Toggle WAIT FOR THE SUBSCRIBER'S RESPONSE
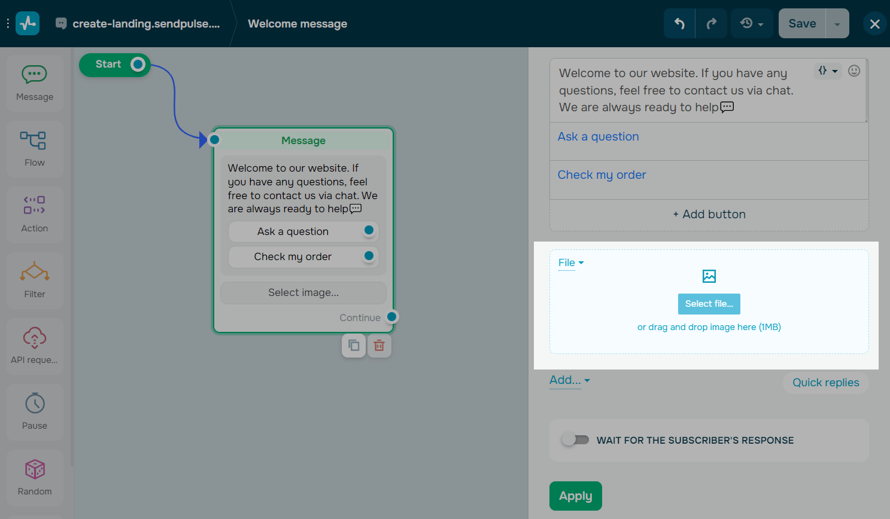The width and height of the screenshot is (890, 519). tap(575, 439)
